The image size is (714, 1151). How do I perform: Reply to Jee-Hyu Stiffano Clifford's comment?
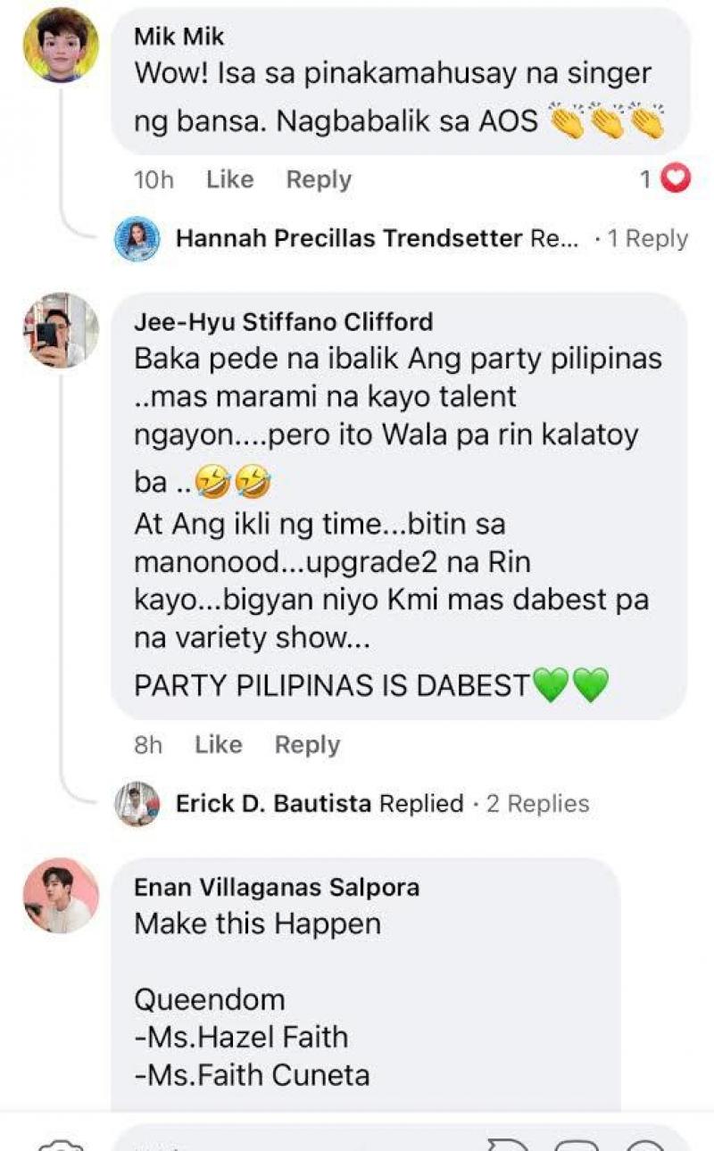pyautogui.click(x=307, y=744)
